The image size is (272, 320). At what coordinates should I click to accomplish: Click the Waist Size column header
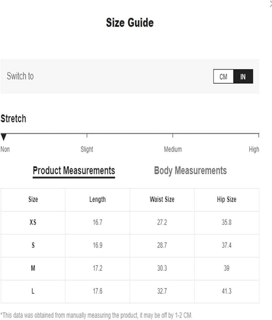(162, 200)
